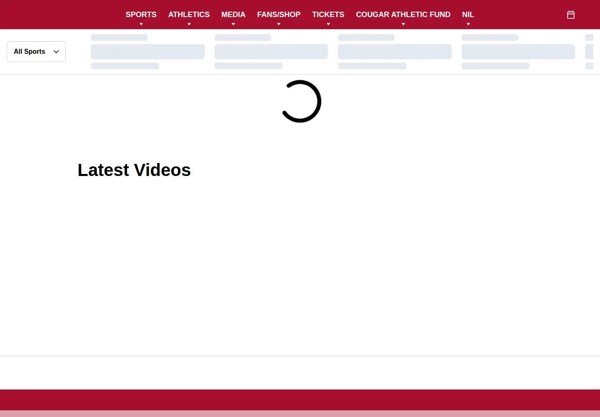This screenshot has height=417, width=600.
Task: Open the FANS/SHOP menu
Action: pyautogui.click(x=279, y=15)
